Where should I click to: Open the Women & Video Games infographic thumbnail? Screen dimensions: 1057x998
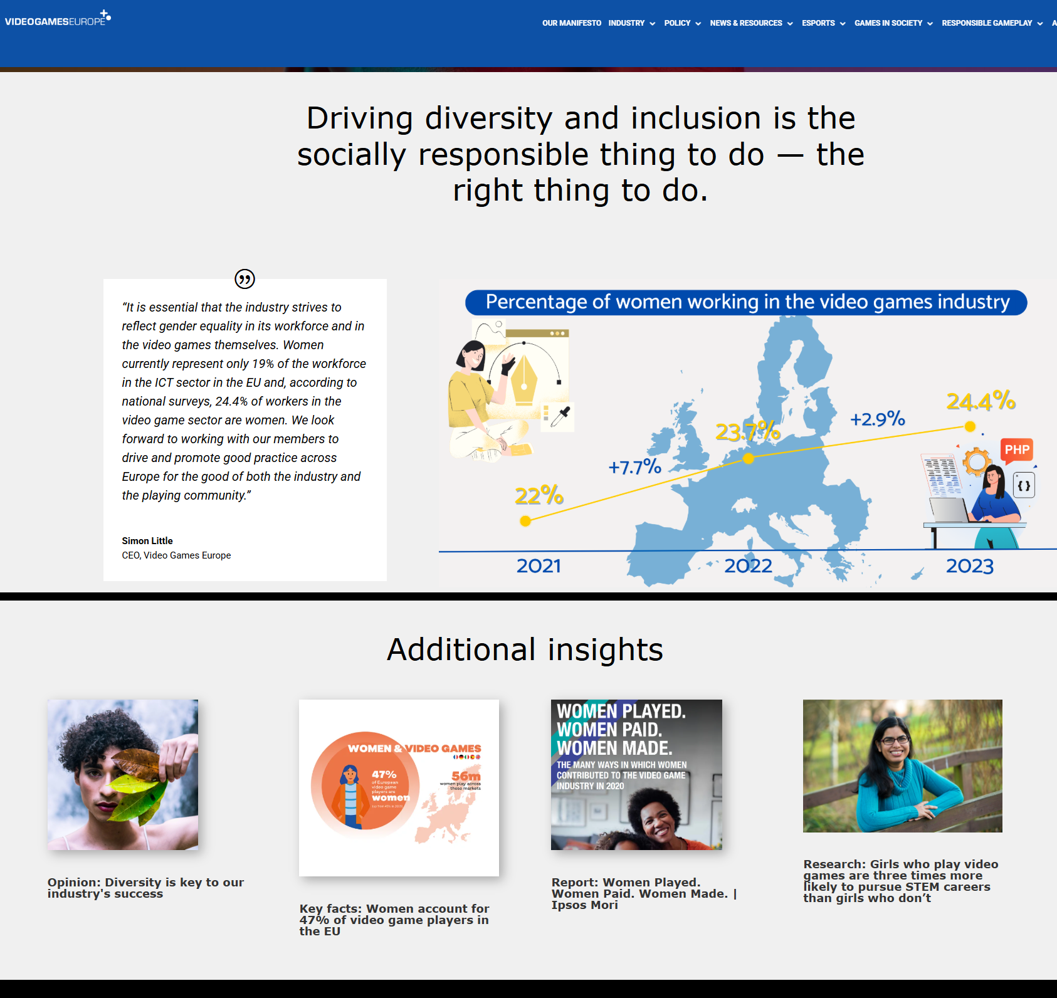[x=399, y=788]
